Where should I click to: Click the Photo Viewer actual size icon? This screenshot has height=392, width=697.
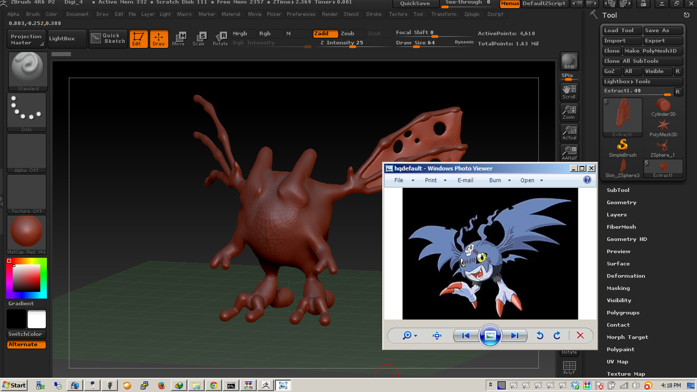tap(437, 335)
